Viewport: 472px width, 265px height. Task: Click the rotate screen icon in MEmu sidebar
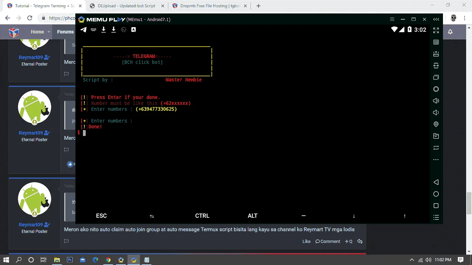(436, 148)
